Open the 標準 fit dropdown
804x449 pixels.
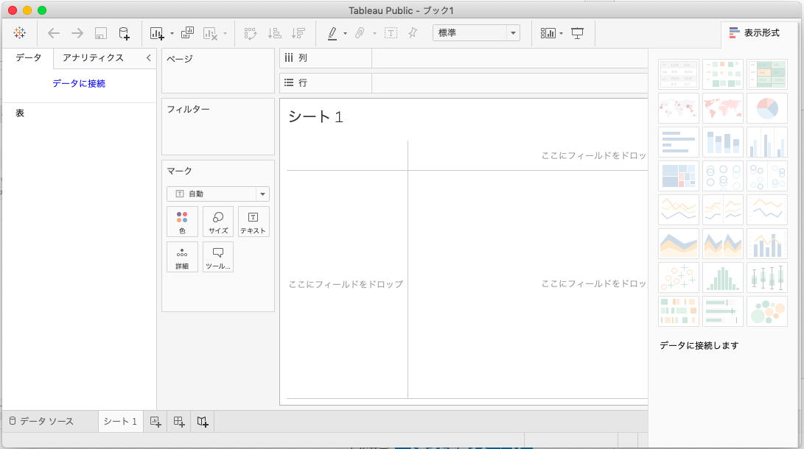coord(476,33)
